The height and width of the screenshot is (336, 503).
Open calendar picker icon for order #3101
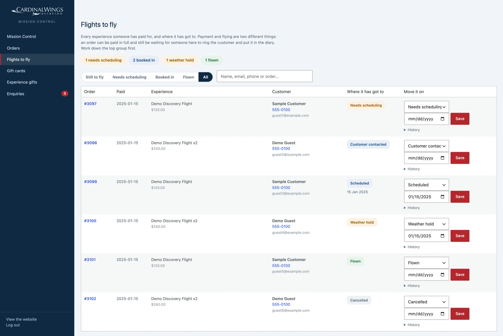442,275
